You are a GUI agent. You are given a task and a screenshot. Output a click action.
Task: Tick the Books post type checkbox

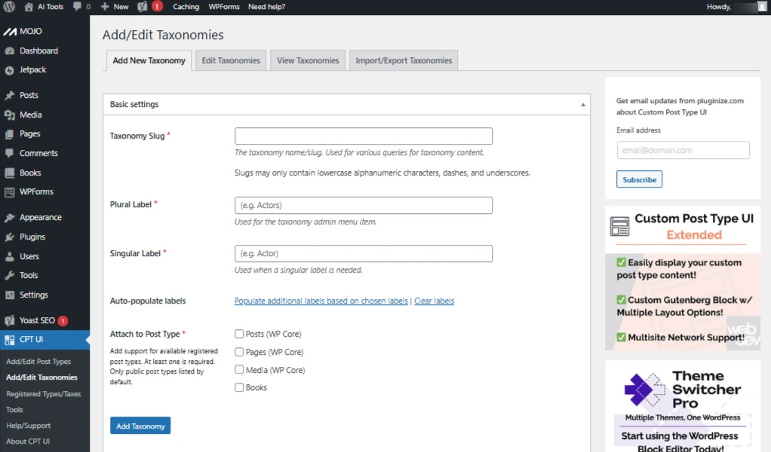point(239,387)
